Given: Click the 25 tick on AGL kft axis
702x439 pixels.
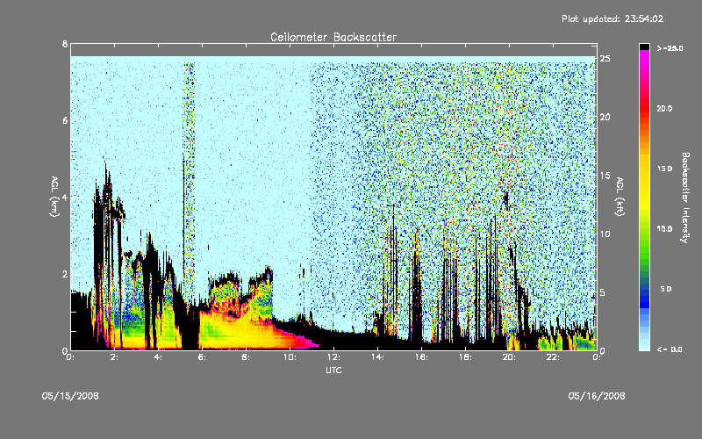Looking at the screenshot, I should (x=605, y=59).
